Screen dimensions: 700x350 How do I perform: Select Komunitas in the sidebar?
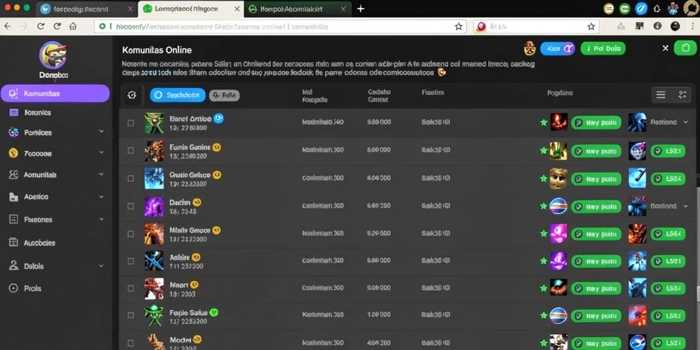(55, 94)
